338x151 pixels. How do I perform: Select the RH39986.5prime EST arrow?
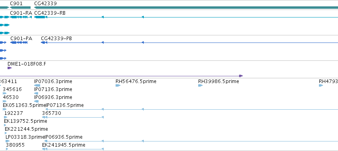pos(201,85)
